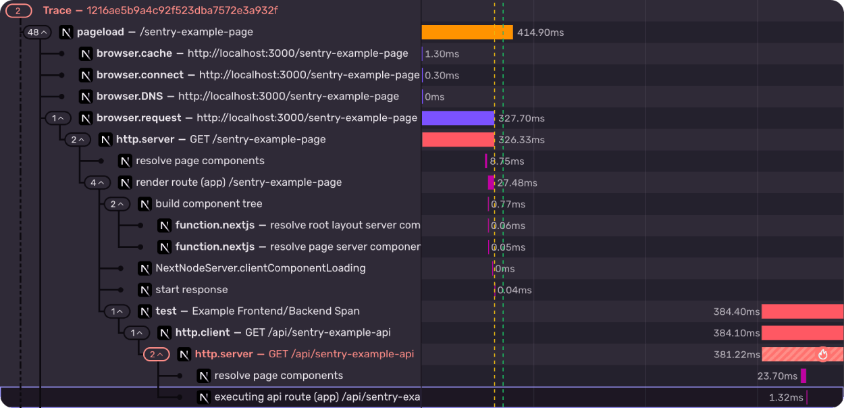This screenshot has width=844, height=408.
Task: Click the Next.js icon on the pageload row
Action: coord(64,32)
